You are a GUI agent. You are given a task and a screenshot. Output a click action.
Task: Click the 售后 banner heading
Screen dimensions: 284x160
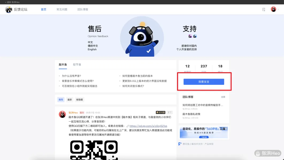95,29
